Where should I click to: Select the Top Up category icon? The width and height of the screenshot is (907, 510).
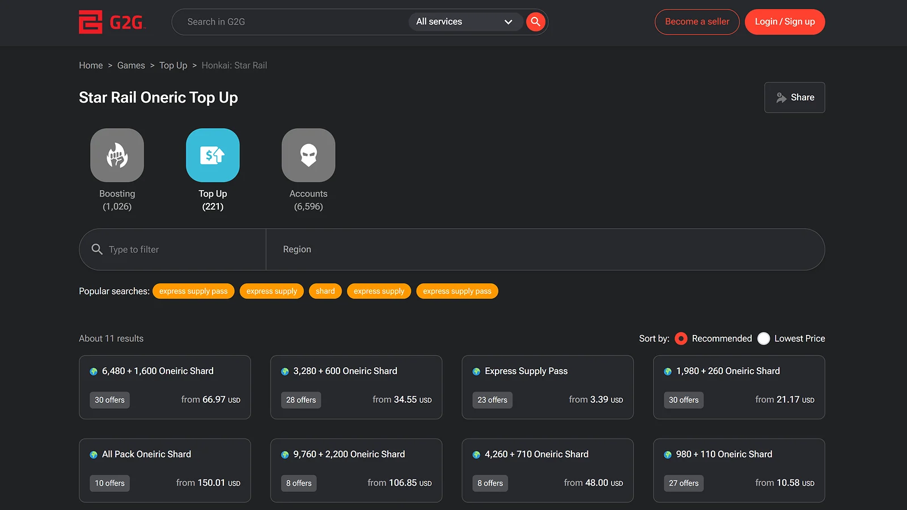point(213,155)
